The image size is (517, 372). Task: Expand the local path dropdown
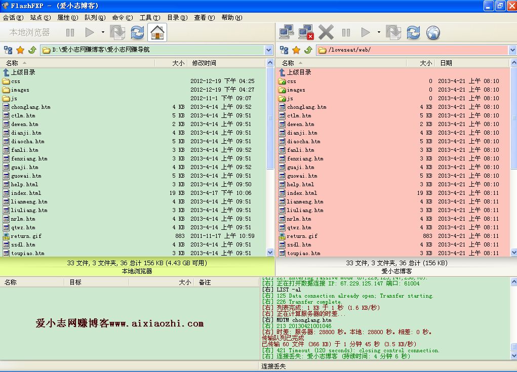coord(268,50)
